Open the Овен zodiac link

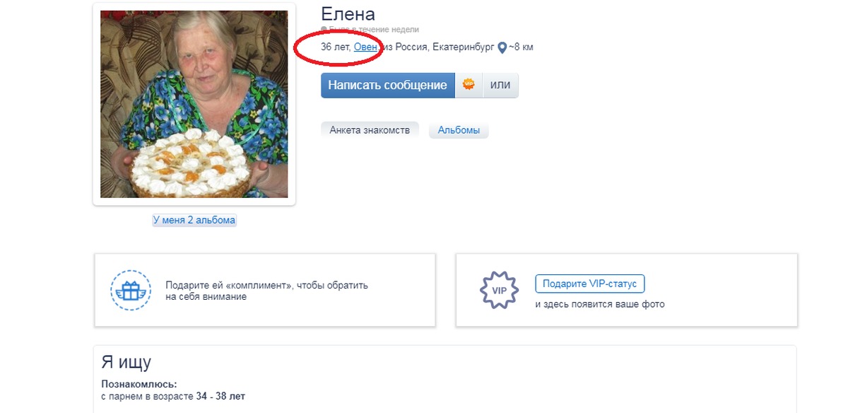pyautogui.click(x=365, y=47)
